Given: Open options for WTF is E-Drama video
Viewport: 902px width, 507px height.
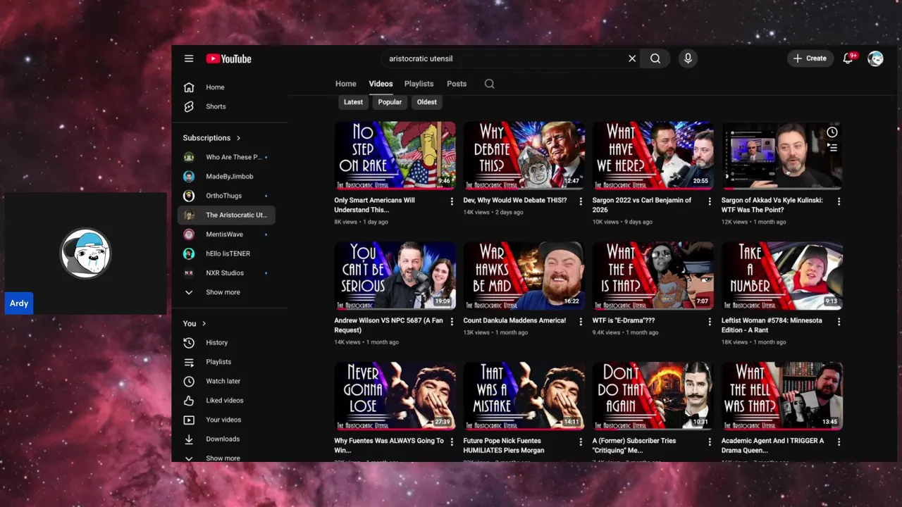Looking at the screenshot, I should tap(710, 321).
